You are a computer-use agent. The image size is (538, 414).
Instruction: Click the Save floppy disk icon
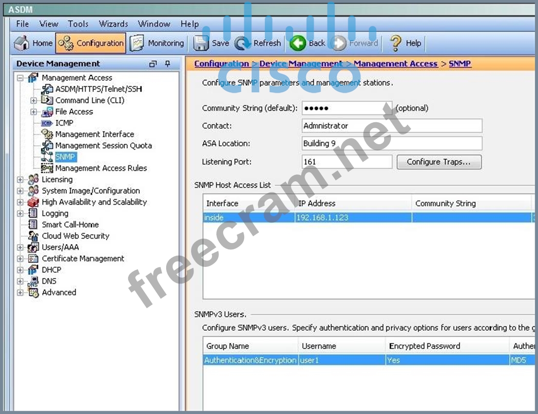(x=201, y=43)
